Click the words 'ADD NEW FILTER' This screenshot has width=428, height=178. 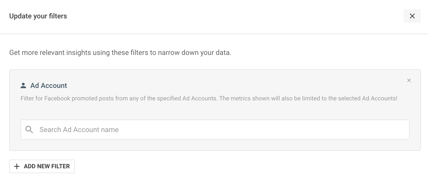(47, 166)
